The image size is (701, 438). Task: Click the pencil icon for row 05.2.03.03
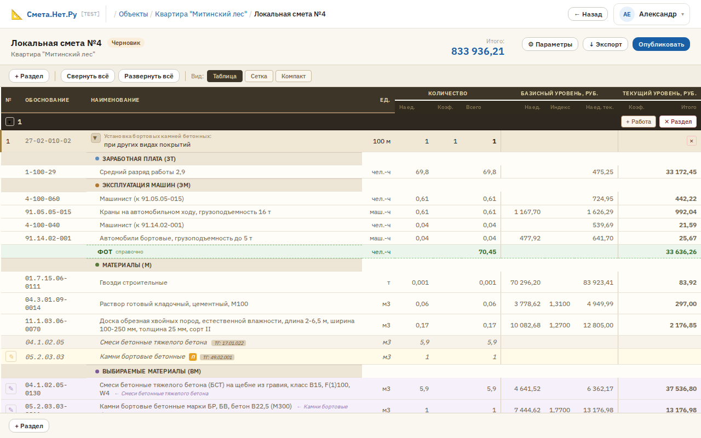point(11,356)
